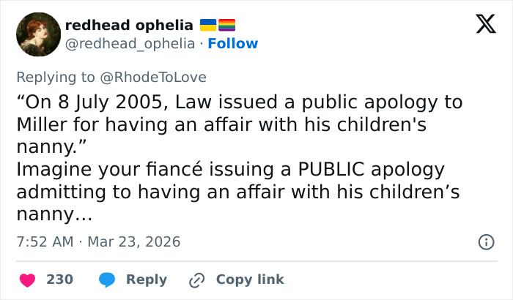Image resolution: width=513 pixels, height=300 pixels.
Task: Follow the @redhead_ophelia account
Action: coord(233,43)
